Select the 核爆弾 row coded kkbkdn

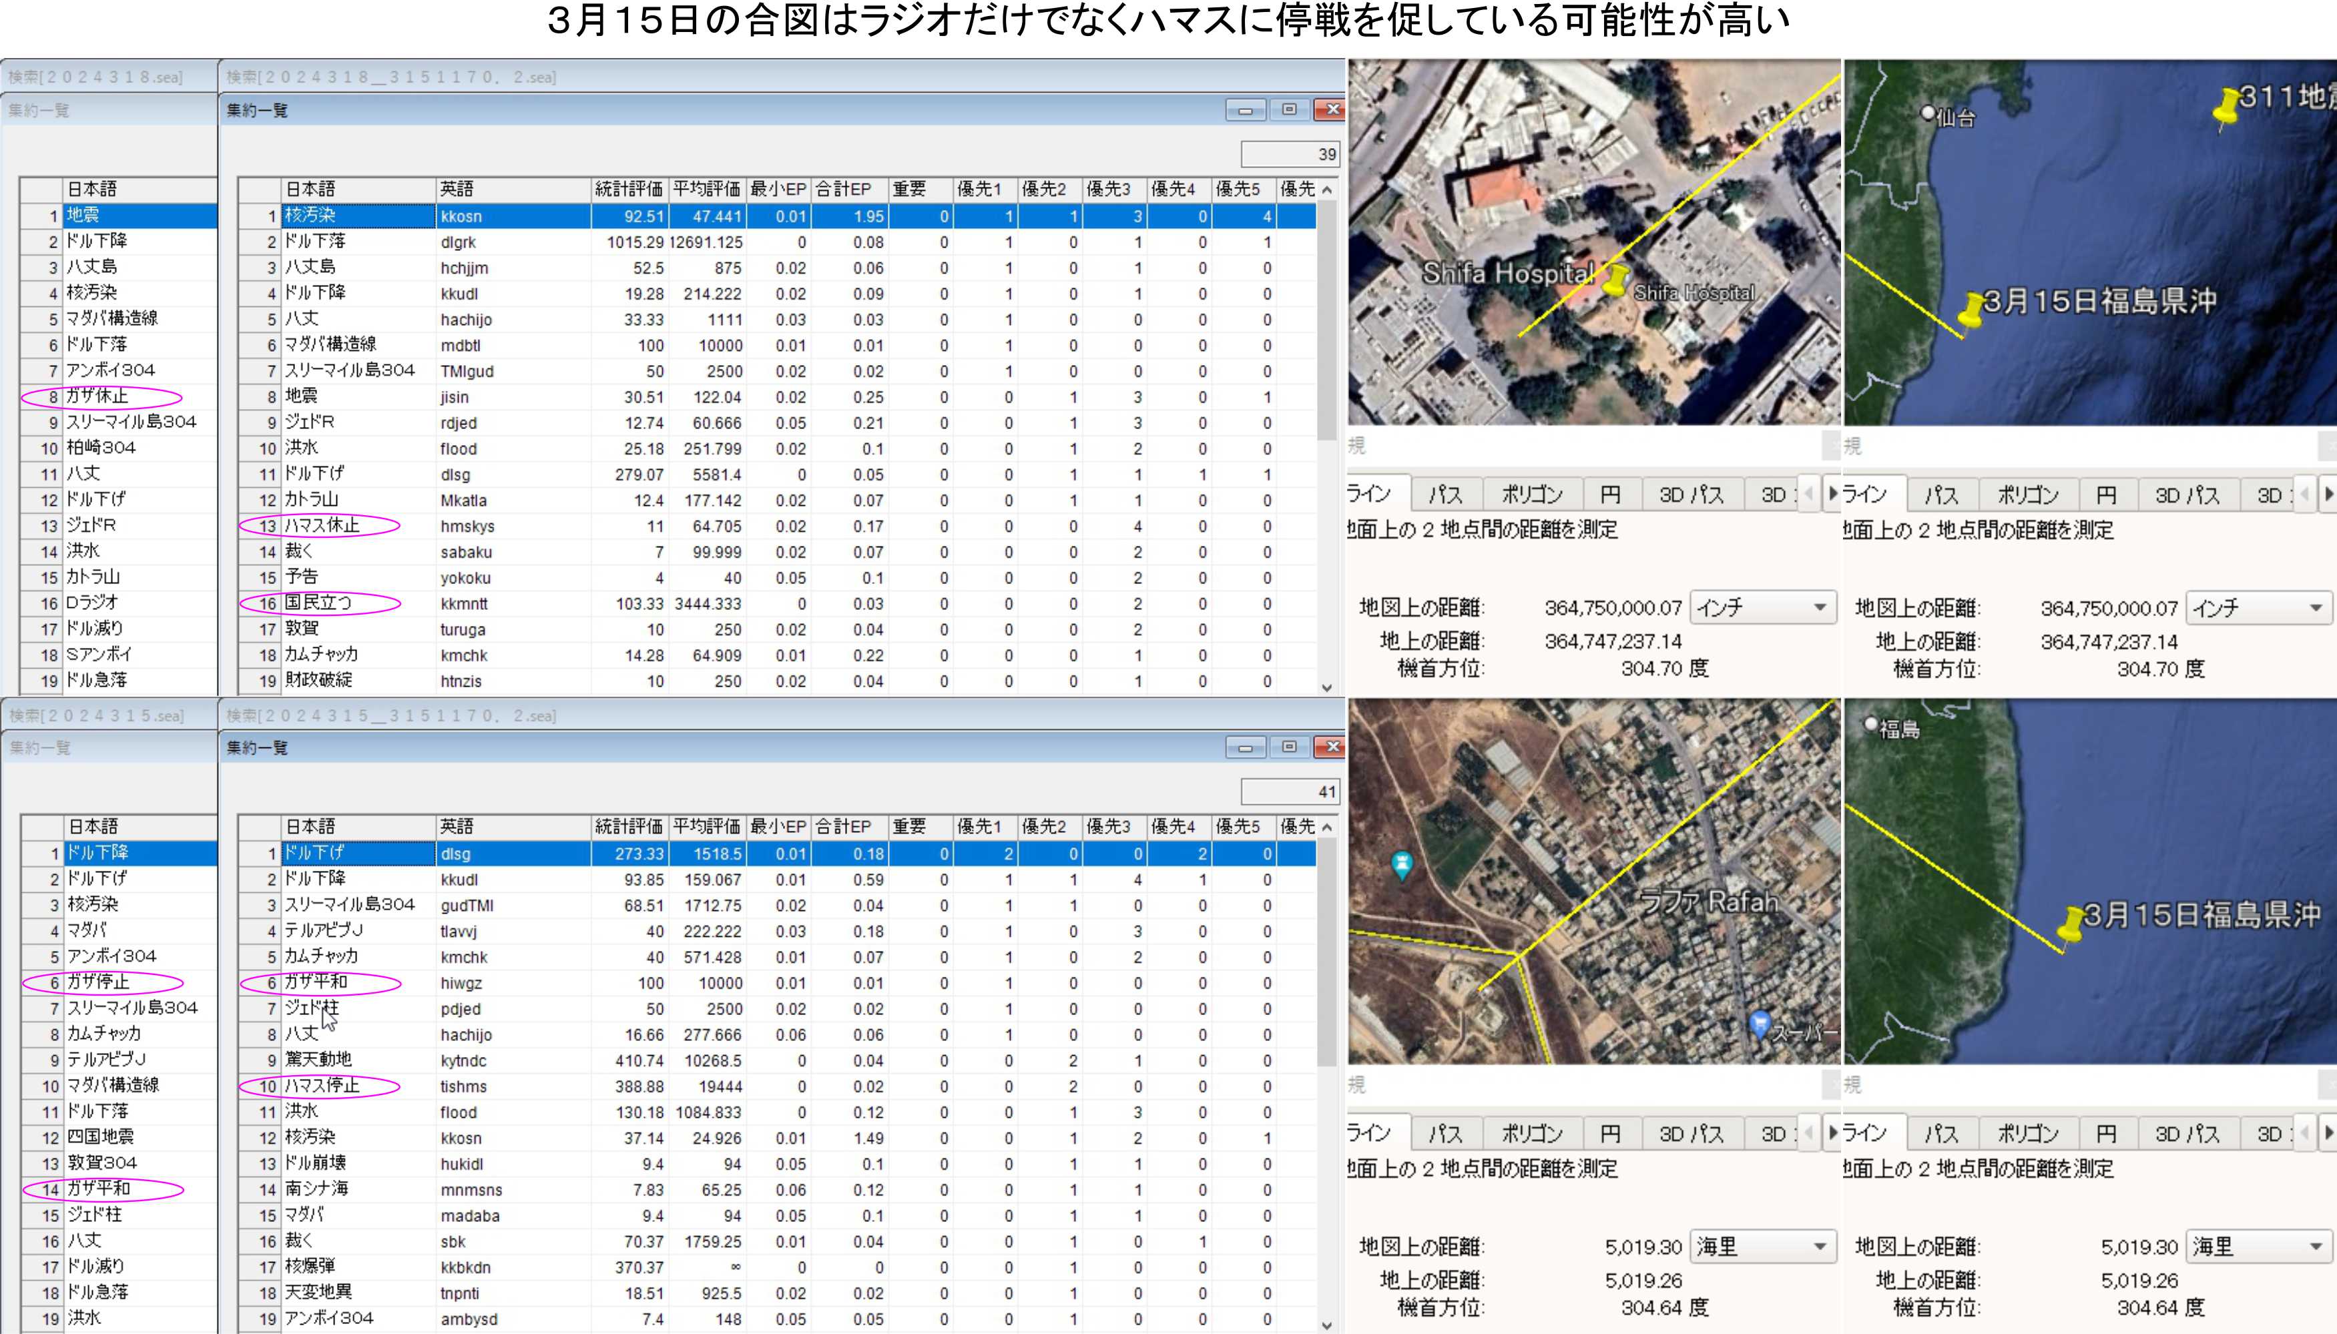(x=777, y=1267)
